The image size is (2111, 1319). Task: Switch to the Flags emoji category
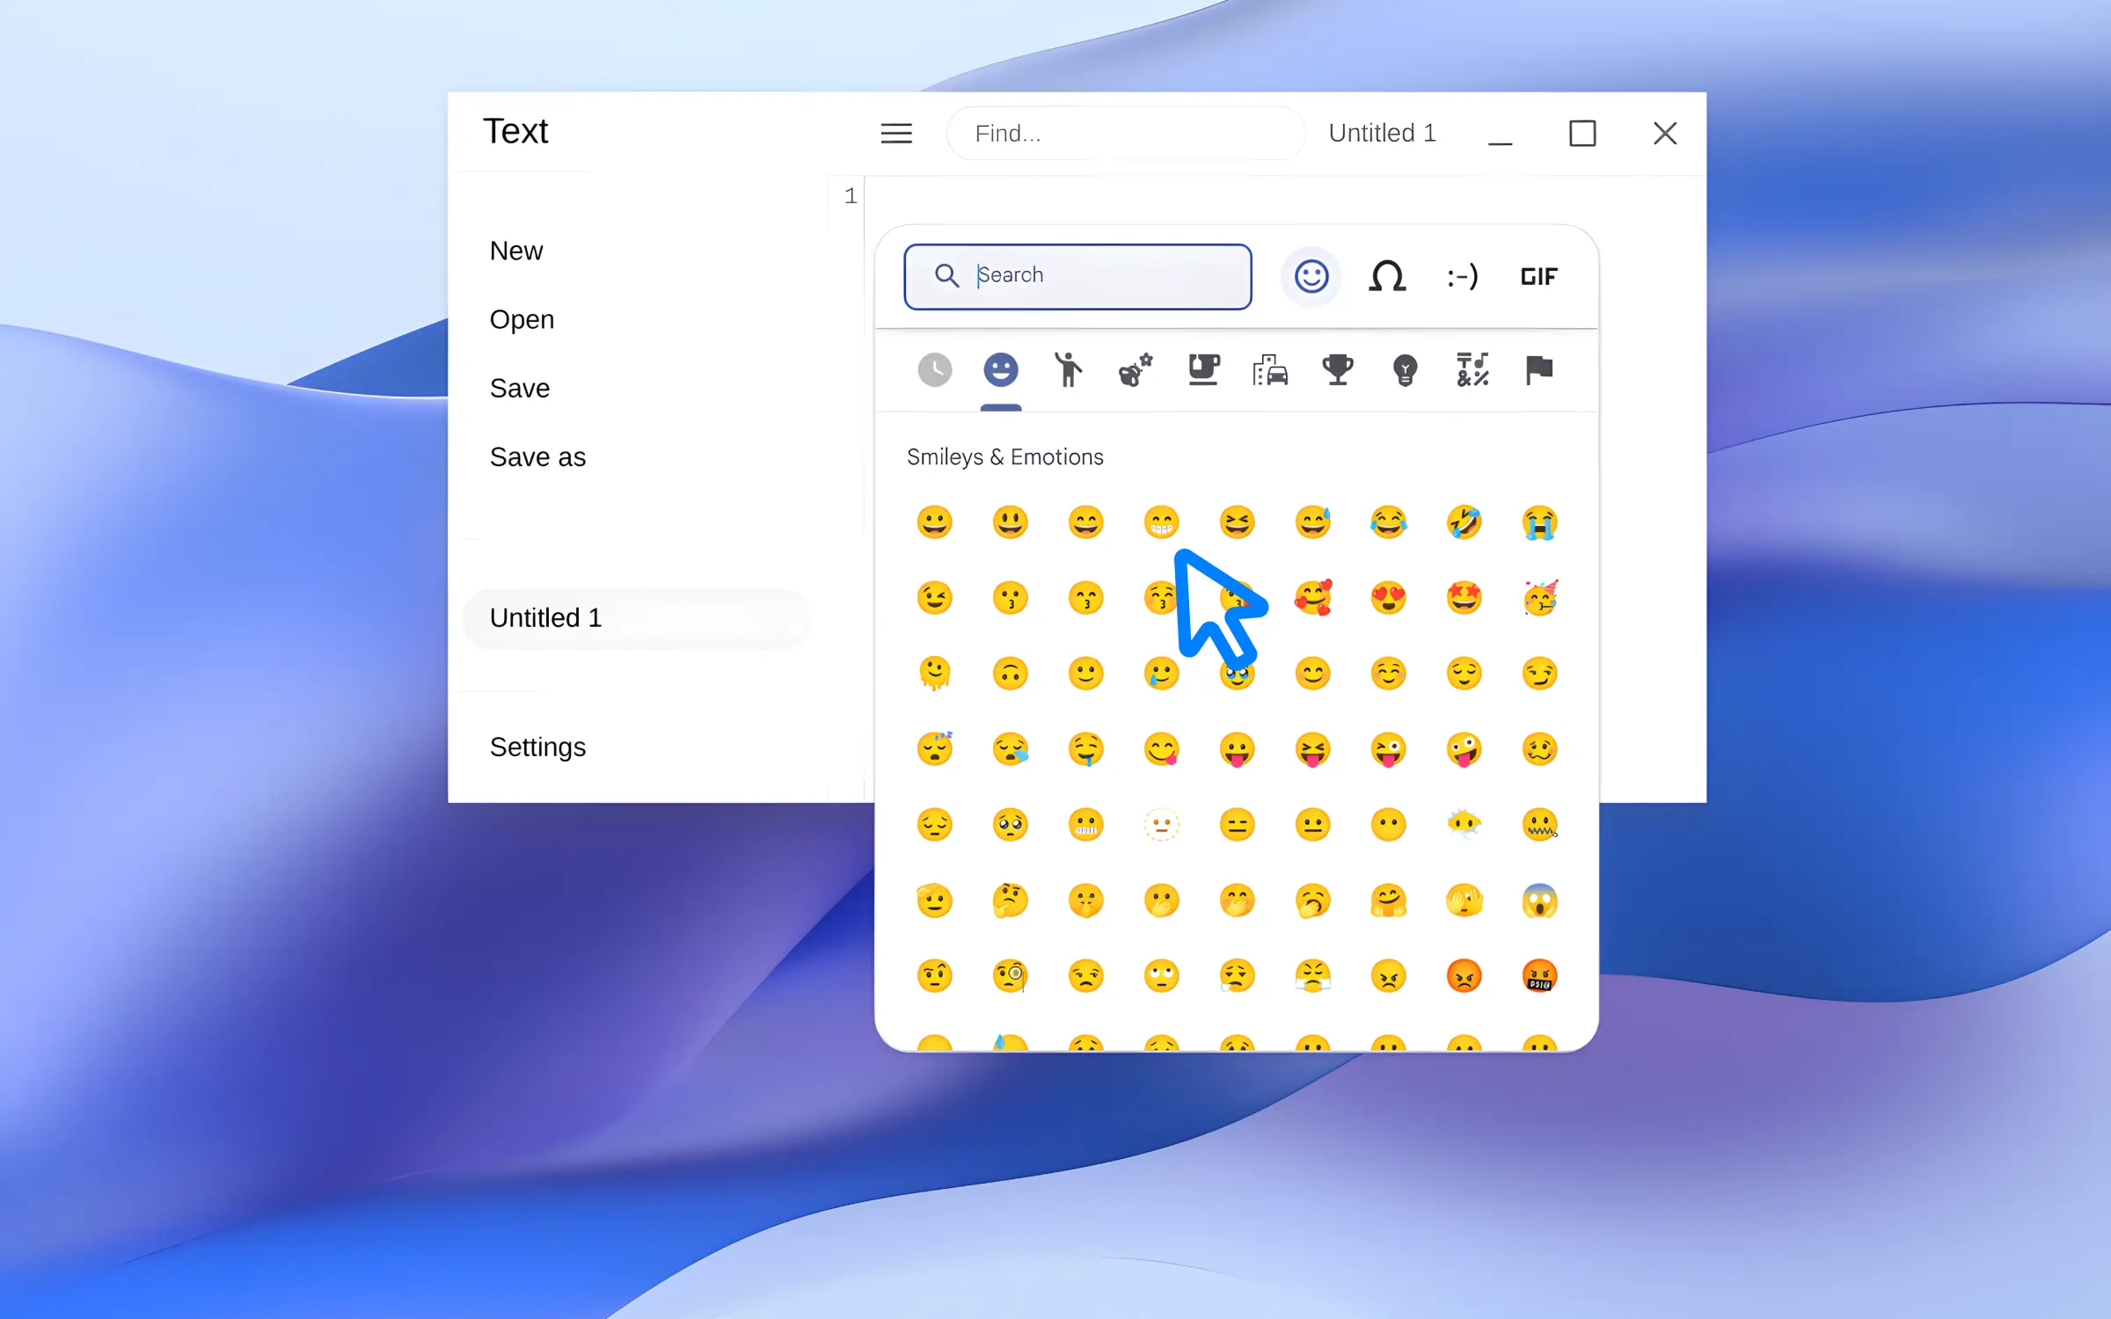[1538, 371]
